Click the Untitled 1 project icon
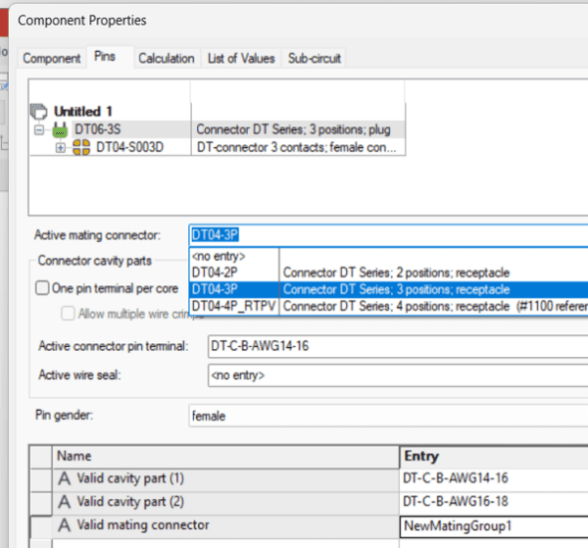Image resolution: width=588 pixels, height=548 pixels. 40,112
